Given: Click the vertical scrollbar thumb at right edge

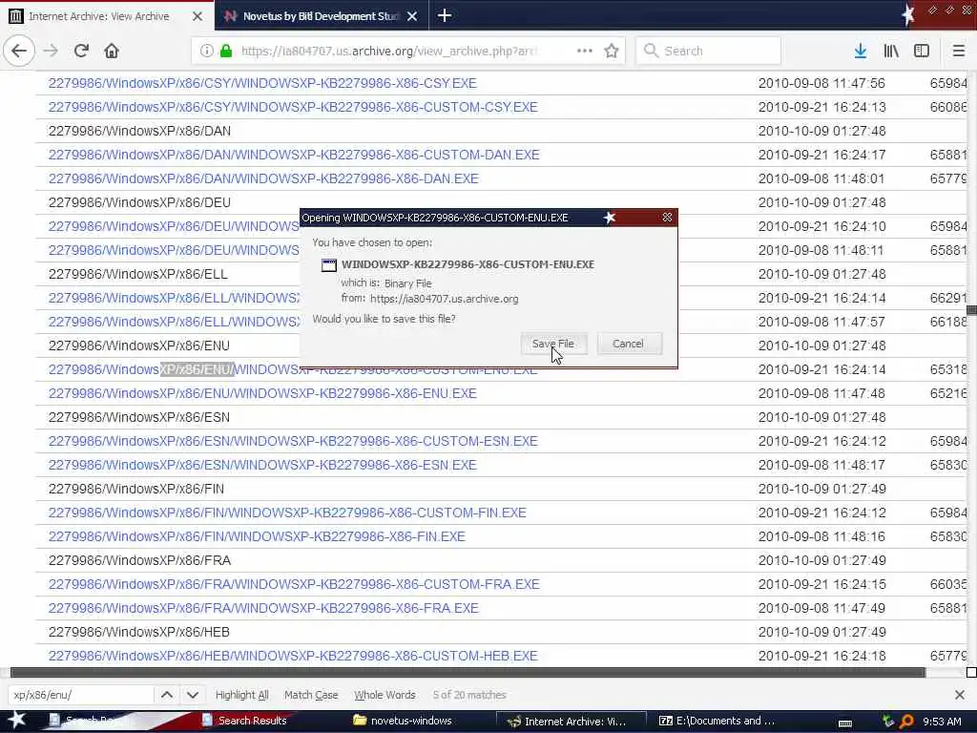Looking at the screenshot, I should click(x=971, y=310).
